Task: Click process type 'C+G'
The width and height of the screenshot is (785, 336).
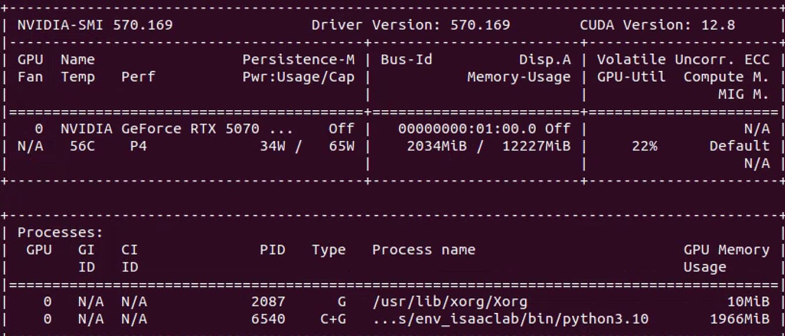Action: pyautogui.click(x=333, y=319)
